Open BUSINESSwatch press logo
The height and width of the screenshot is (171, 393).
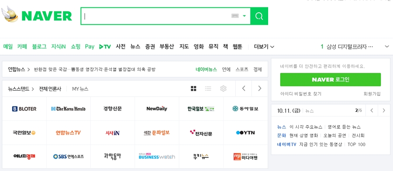point(157,157)
